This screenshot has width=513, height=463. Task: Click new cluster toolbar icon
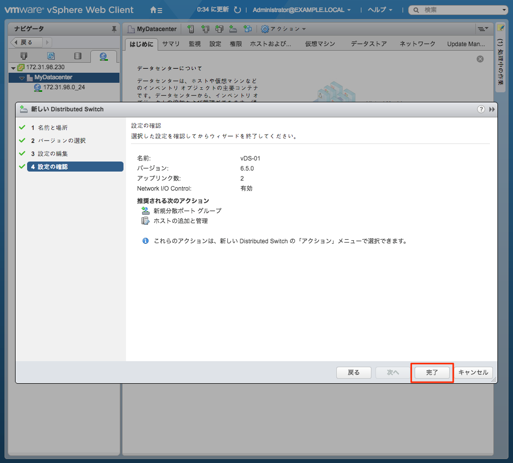coord(205,29)
